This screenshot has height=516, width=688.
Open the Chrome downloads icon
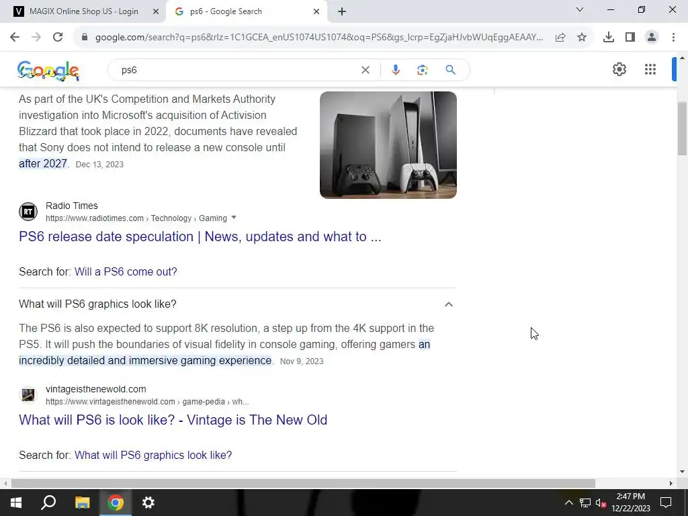(609, 38)
